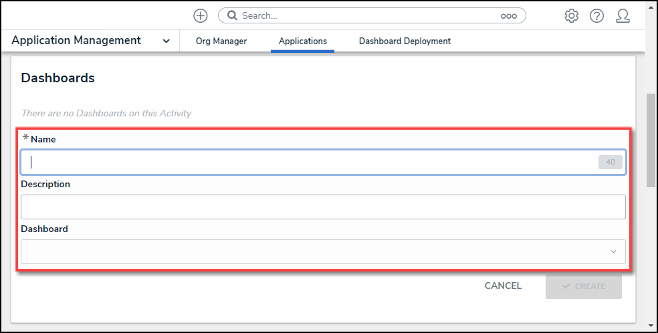
Task: Click the magnifying glass search icon
Action: 232,15
